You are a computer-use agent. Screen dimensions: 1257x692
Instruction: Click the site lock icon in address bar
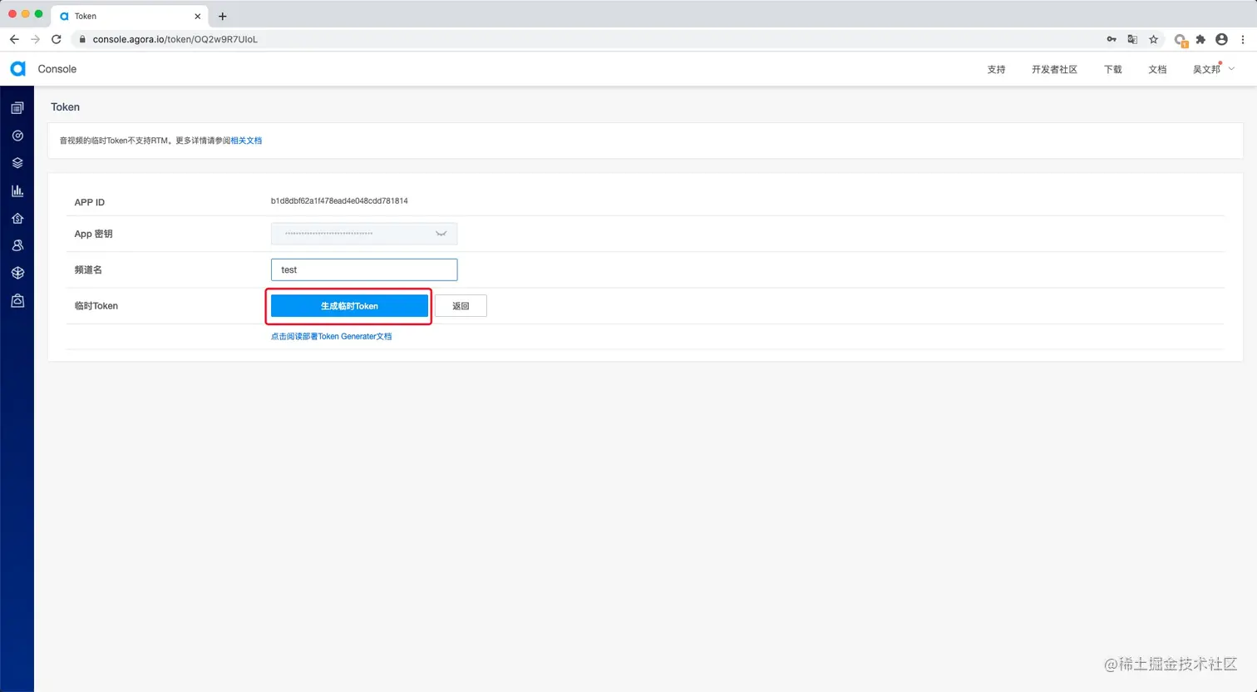pyautogui.click(x=81, y=39)
